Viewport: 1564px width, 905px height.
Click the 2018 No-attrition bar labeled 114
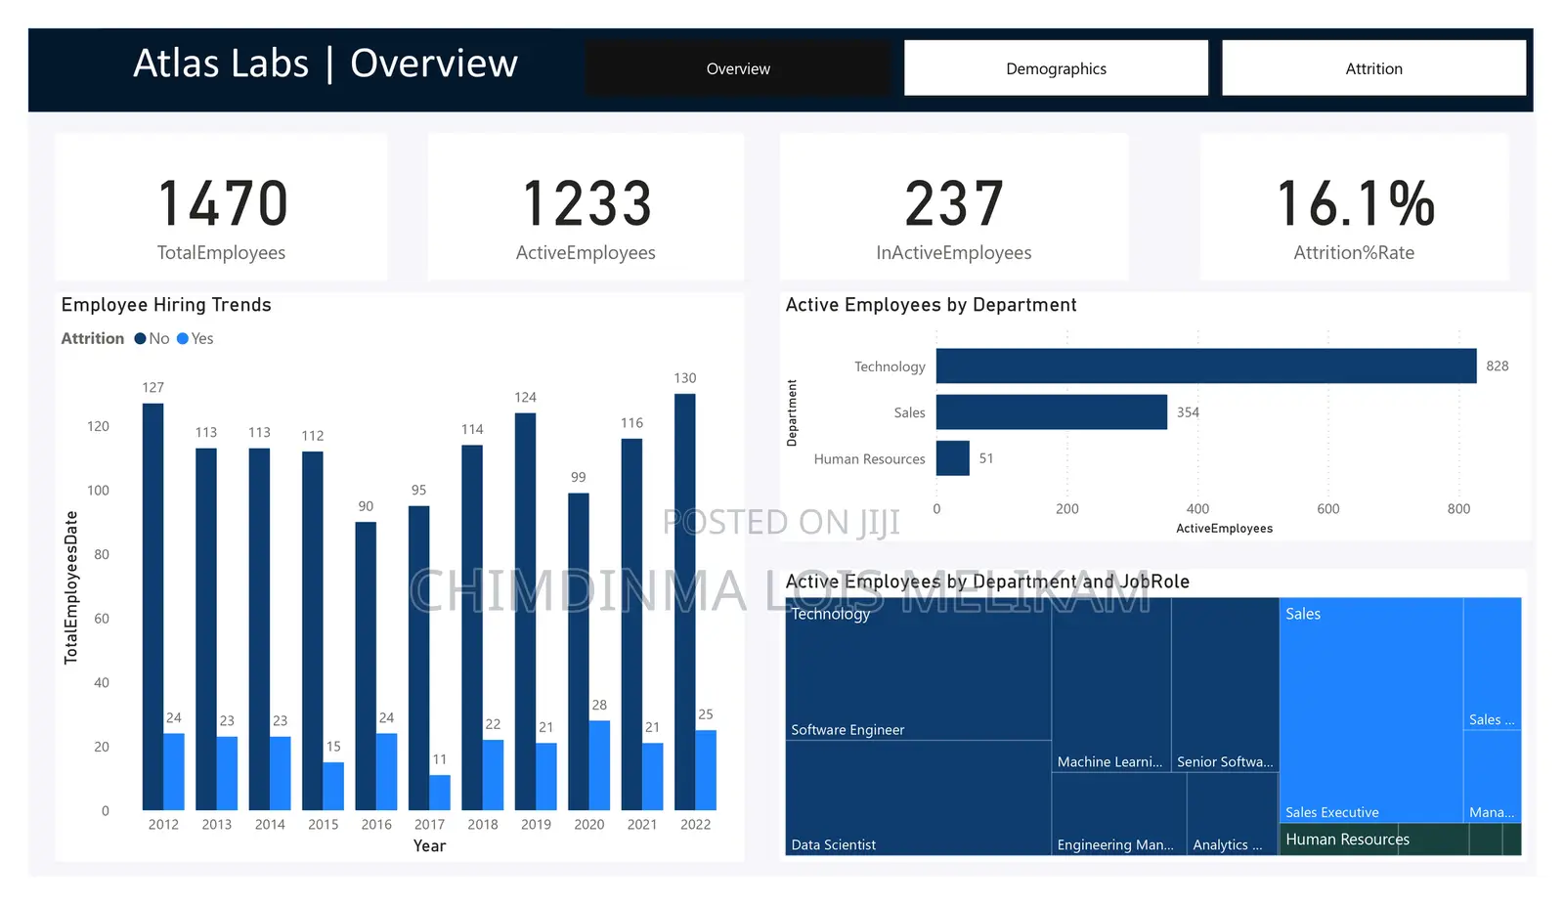(x=472, y=627)
